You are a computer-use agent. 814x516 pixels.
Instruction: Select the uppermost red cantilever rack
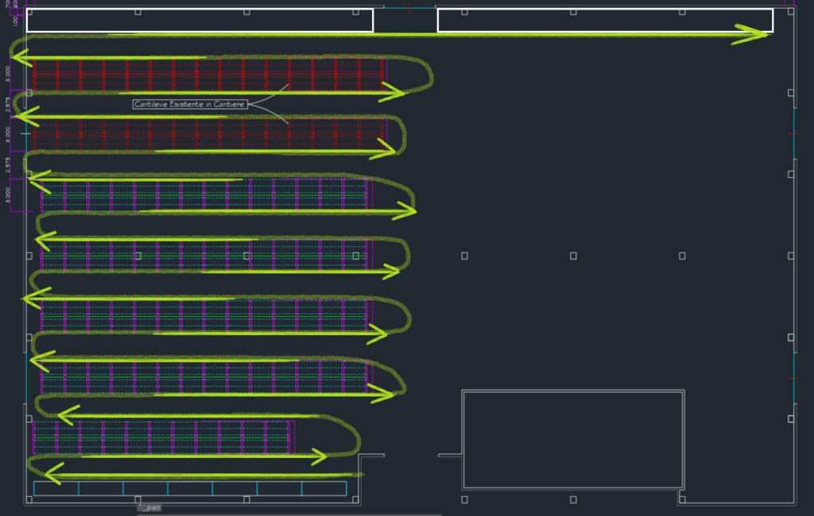tap(208, 75)
